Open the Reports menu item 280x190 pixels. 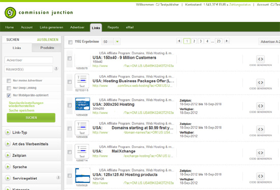pos(113,27)
